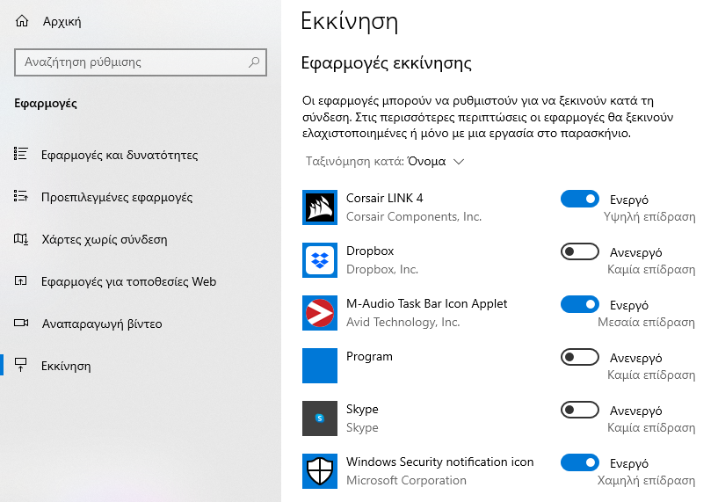Viewport: 718px width, 502px height.
Task: Click the Skype app icon
Action: coord(320,418)
